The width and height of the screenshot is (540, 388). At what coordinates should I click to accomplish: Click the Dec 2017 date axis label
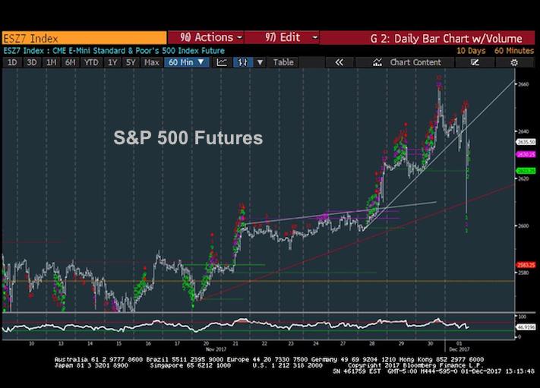pos(459,349)
